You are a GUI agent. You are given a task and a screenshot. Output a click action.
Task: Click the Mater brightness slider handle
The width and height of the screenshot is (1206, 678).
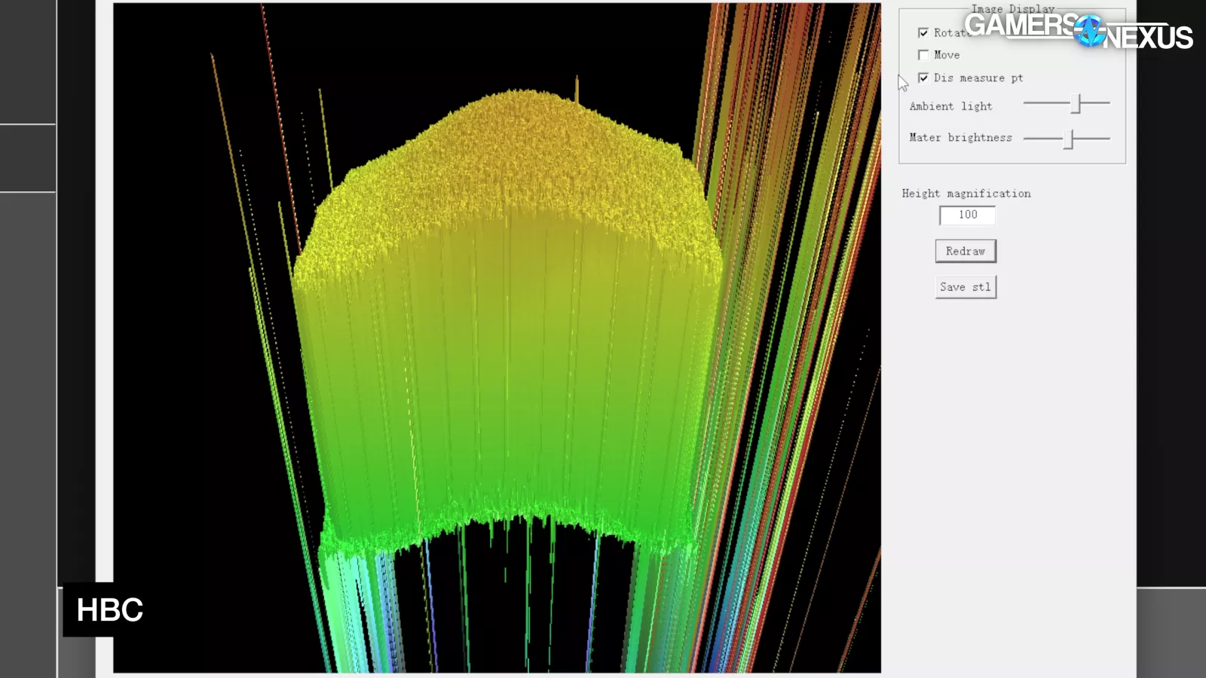click(x=1068, y=139)
